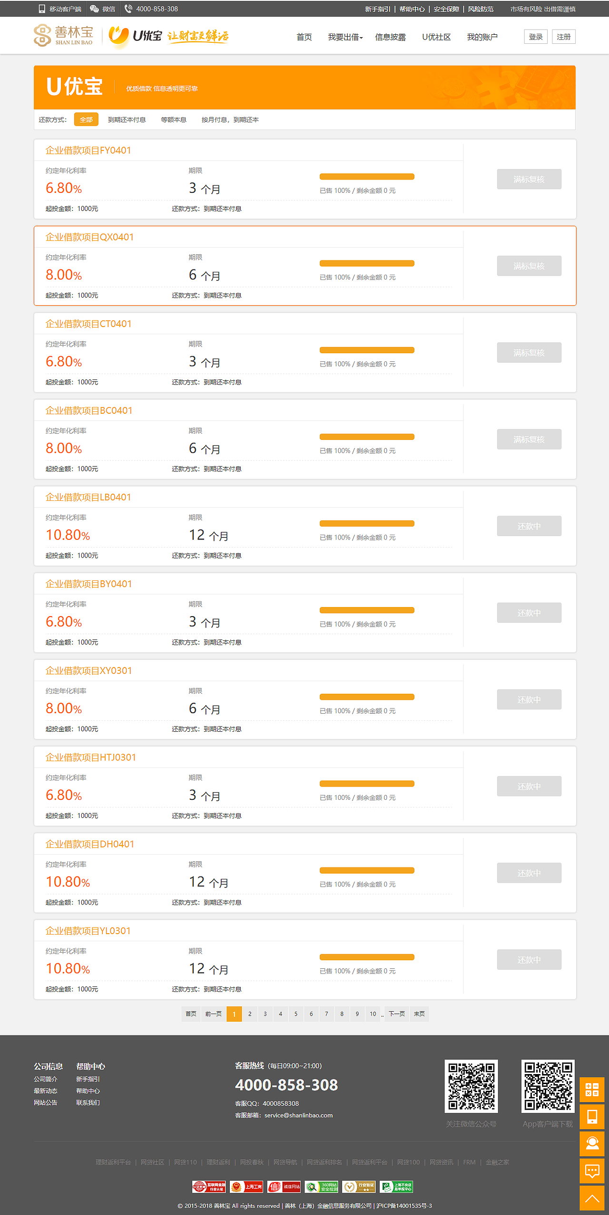The width and height of the screenshot is (609, 1215).
Task: Open project 企业借款项目QX0401 link
Action: point(89,237)
